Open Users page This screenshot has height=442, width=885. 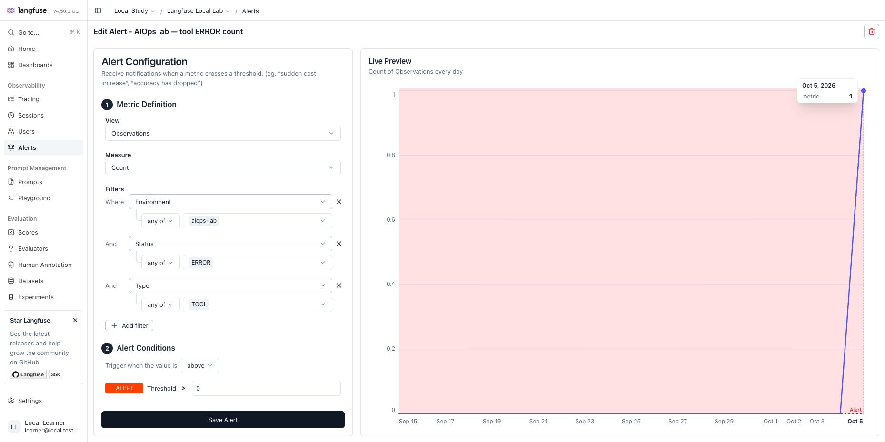click(44, 131)
